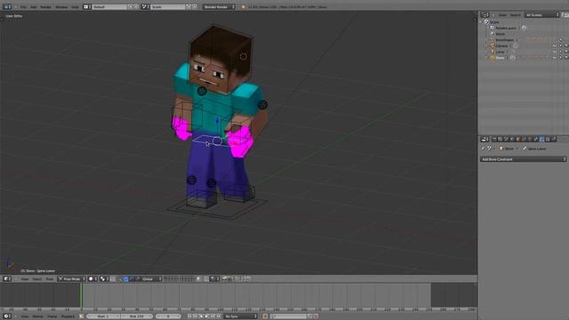Toggle the pin icon in Properties breadcrumb

[x=483, y=148]
